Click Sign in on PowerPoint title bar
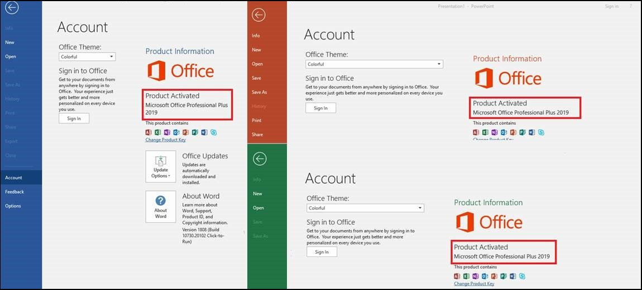 611,7
